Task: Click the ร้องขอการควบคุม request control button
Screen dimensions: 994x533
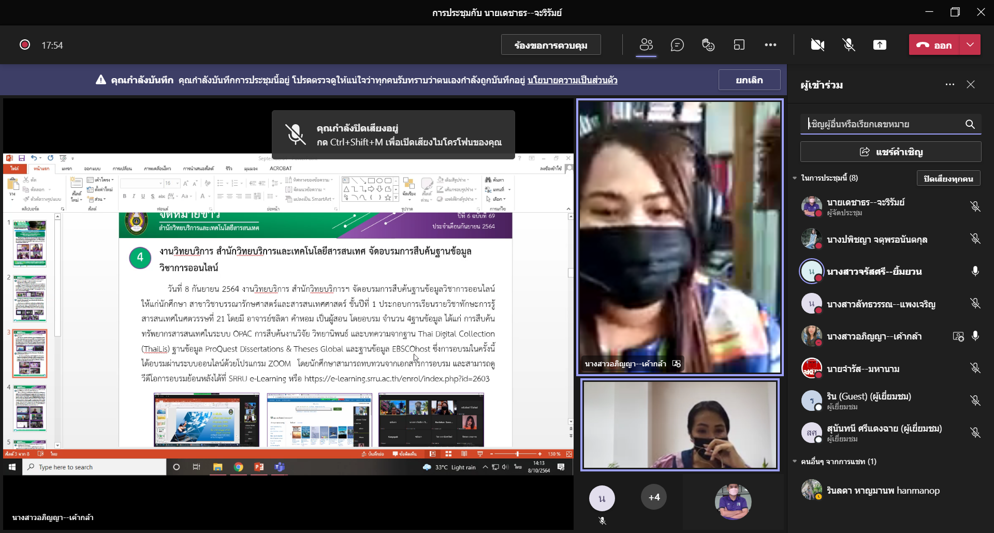Action: click(x=551, y=45)
